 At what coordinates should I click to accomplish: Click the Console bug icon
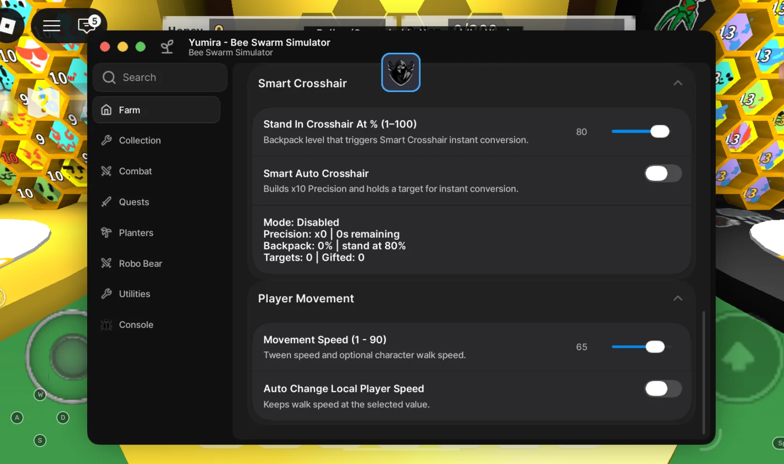106,325
